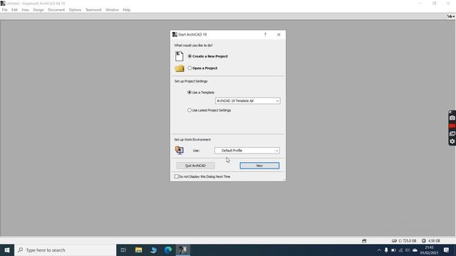
Task: Select Open a Project radio button
Action: [x=190, y=68]
